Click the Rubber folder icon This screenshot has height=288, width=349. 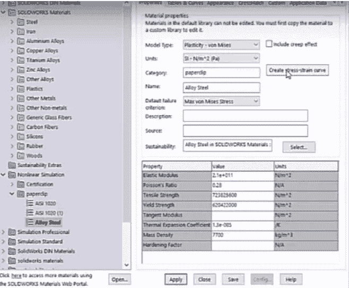pyautogui.click(x=21, y=146)
